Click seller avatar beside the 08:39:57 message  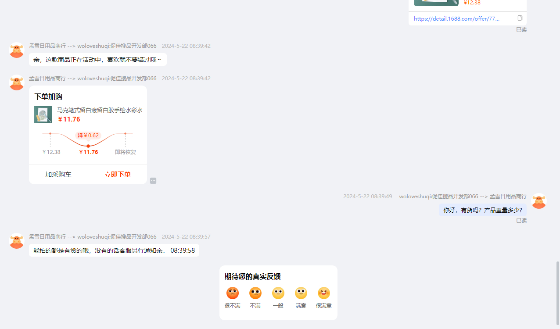[17, 241]
